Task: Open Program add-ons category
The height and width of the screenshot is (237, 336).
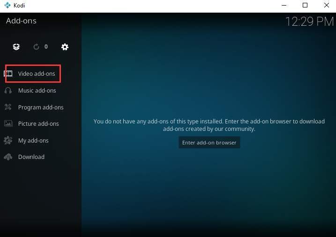Action: 41,107
